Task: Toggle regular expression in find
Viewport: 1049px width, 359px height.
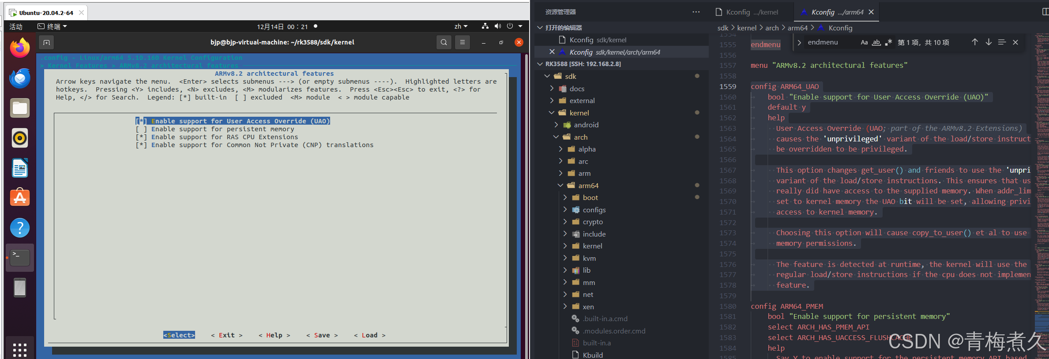Action: (888, 42)
